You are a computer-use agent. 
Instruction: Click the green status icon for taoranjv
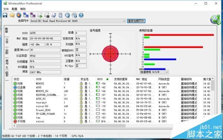click(x=15, y=103)
